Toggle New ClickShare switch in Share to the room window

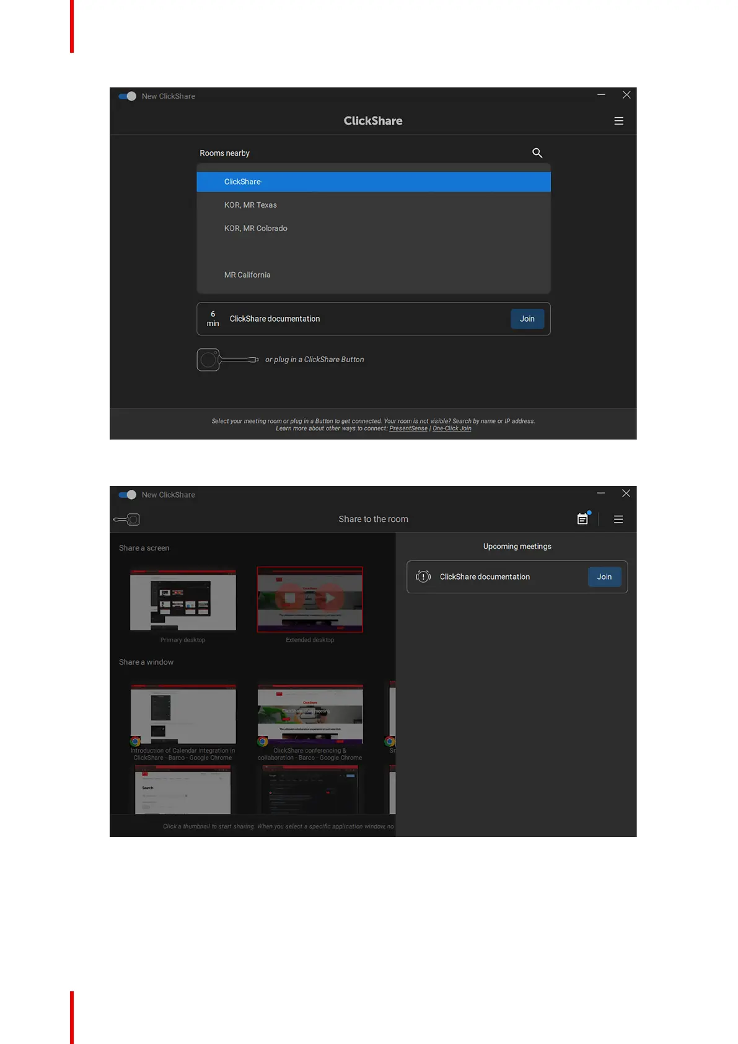(x=127, y=495)
